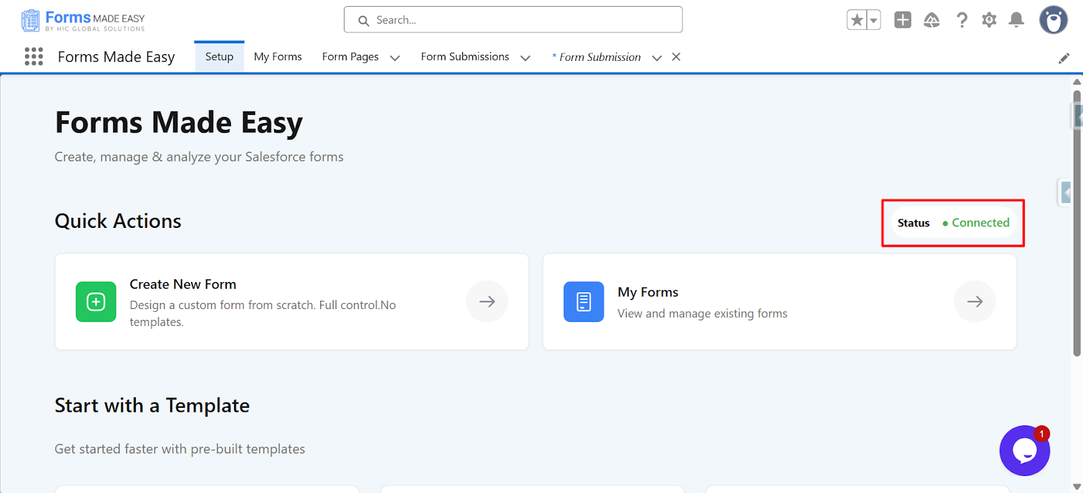1083x493 pixels.
Task: Click inside the Search field
Action: [513, 20]
